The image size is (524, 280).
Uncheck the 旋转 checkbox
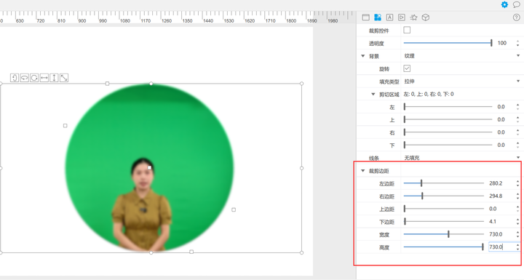tap(407, 68)
